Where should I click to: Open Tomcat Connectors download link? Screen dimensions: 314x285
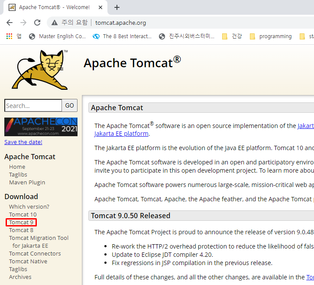(35, 253)
